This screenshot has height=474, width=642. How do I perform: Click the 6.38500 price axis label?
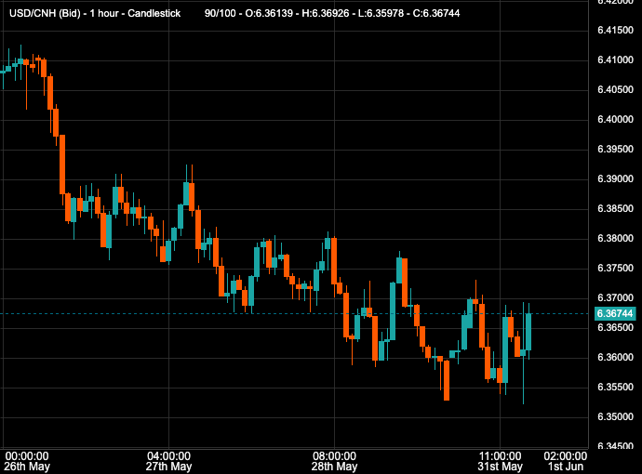coord(615,208)
